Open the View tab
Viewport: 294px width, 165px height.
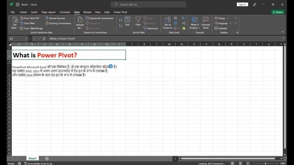tap(97, 12)
